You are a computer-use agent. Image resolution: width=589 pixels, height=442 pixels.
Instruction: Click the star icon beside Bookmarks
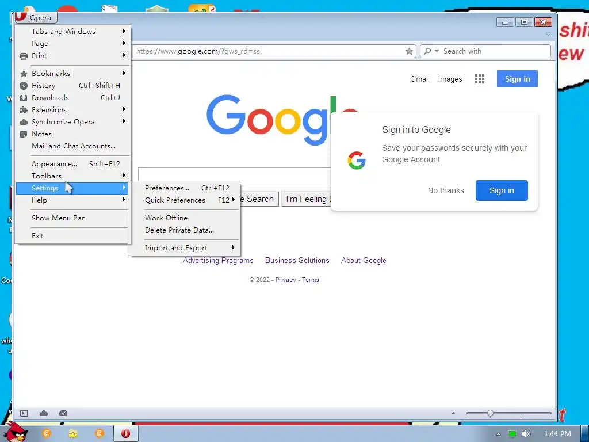[24, 73]
